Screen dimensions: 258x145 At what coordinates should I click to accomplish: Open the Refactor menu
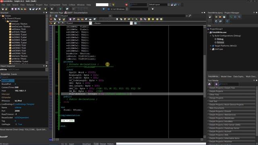coord(30,5)
